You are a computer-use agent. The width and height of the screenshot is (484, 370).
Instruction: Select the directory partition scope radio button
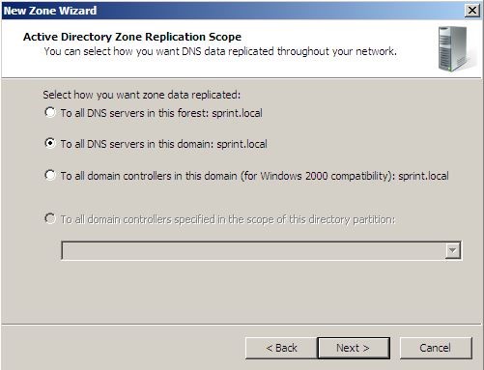tap(50, 218)
